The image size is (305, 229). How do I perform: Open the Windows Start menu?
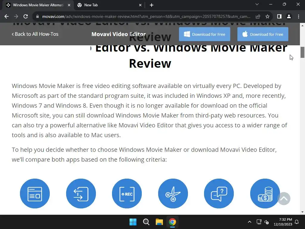(x=133, y=222)
